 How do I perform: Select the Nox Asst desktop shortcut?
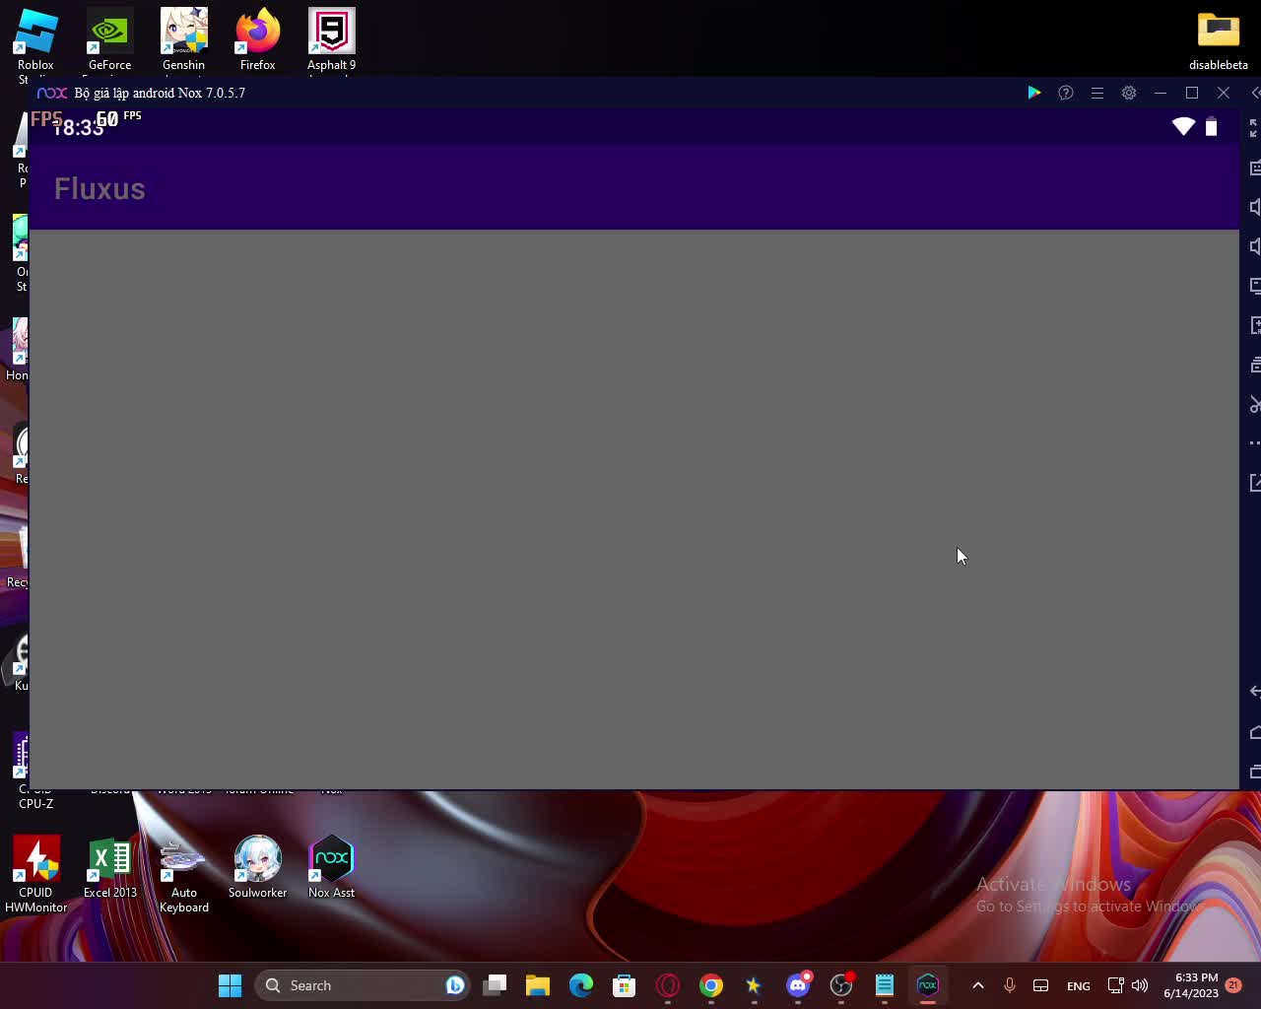point(332,868)
